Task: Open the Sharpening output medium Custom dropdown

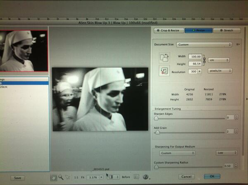Action: point(177,153)
